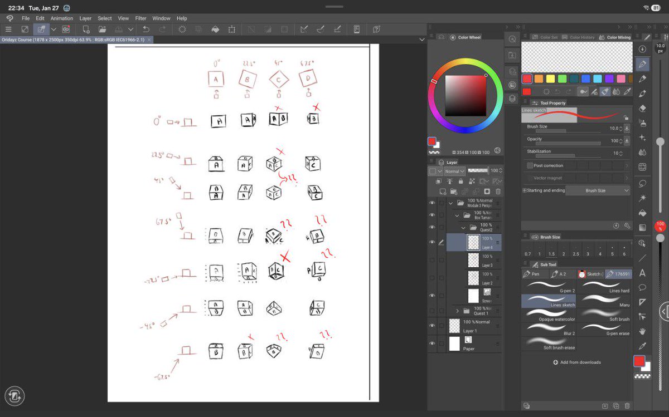
Task: Select the Hand (move canvas) tool
Action: tap(643, 331)
